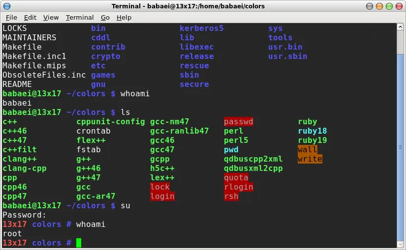This screenshot has height=250, width=406.
Task: Click the red-highlighted passwd entry
Action: (x=238, y=122)
